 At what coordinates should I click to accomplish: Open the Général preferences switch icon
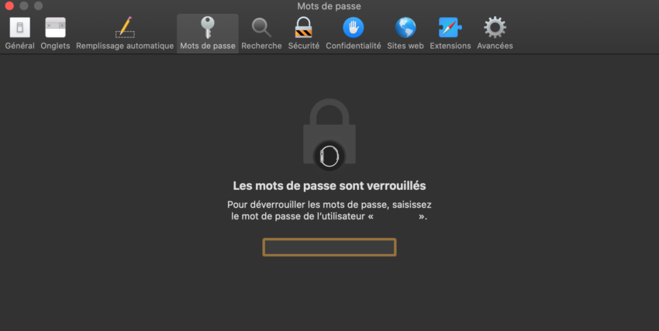point(19,28)
